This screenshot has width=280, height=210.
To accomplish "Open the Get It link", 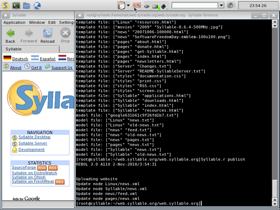I will pyautogui.click(x=36, y=67).
